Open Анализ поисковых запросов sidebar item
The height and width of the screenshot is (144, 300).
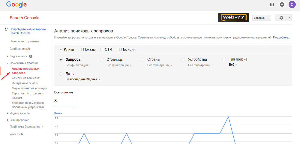pos(25,71)
